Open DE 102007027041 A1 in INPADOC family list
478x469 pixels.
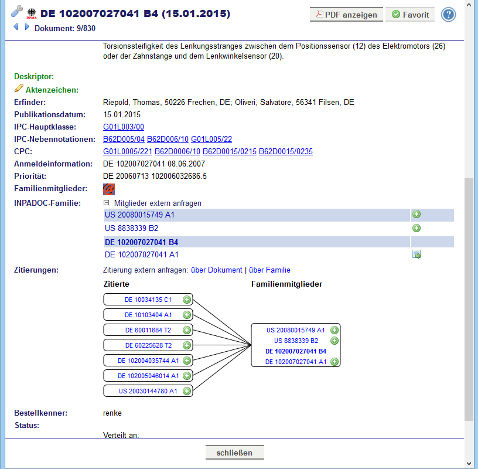142,254
